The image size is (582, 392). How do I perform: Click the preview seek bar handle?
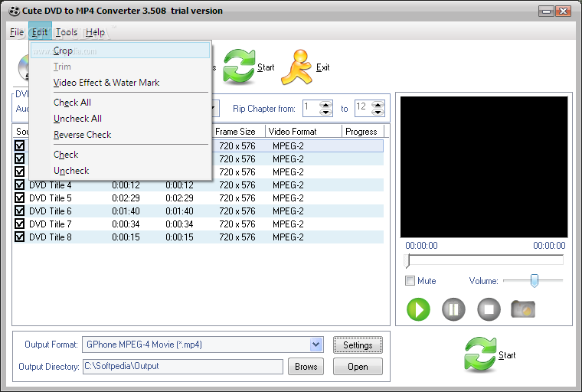pyautogui.click(x=407, y=261)
